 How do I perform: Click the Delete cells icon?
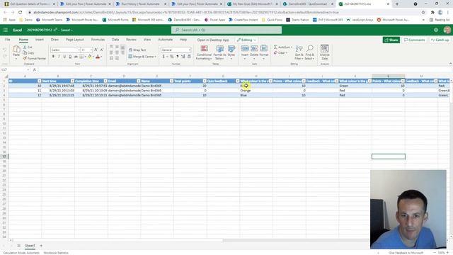pos(254,49)
